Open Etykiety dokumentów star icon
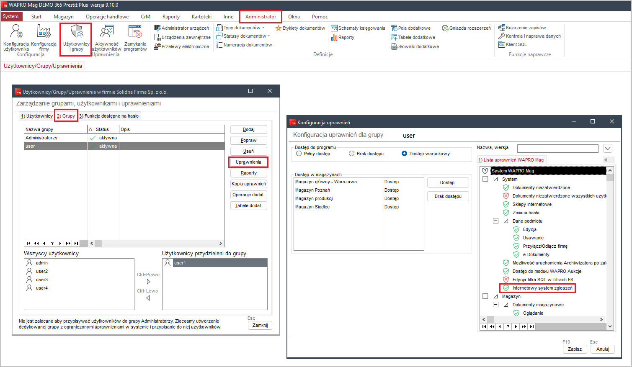Image resolution: width=632 pixels, height=367 pixels. pos(279,28)
